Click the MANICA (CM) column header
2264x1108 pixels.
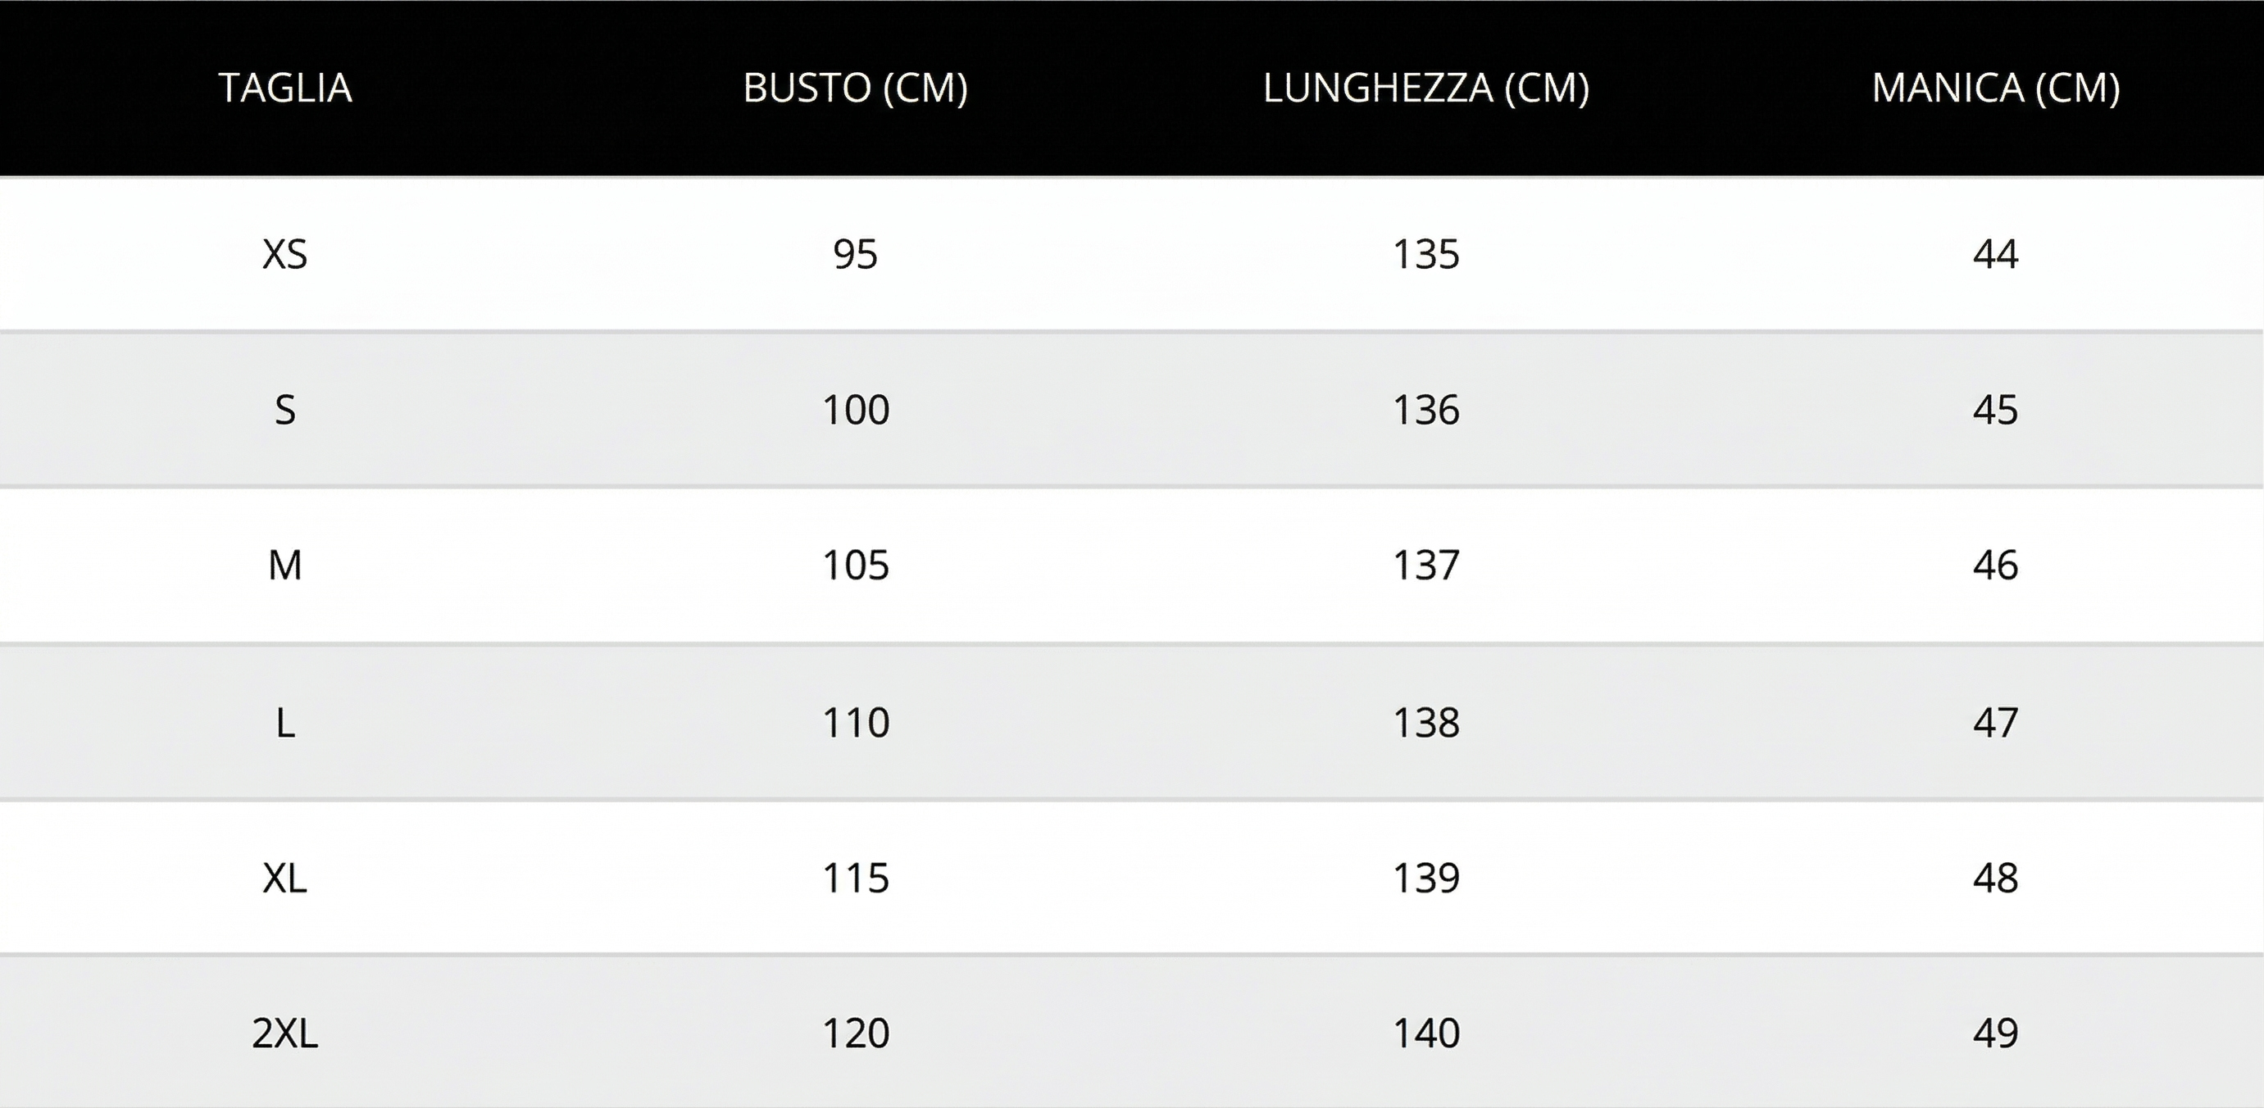pos(1995,88)
